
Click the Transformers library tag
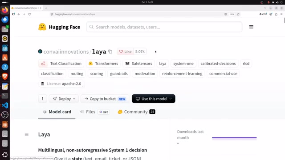tap(103, 64)
